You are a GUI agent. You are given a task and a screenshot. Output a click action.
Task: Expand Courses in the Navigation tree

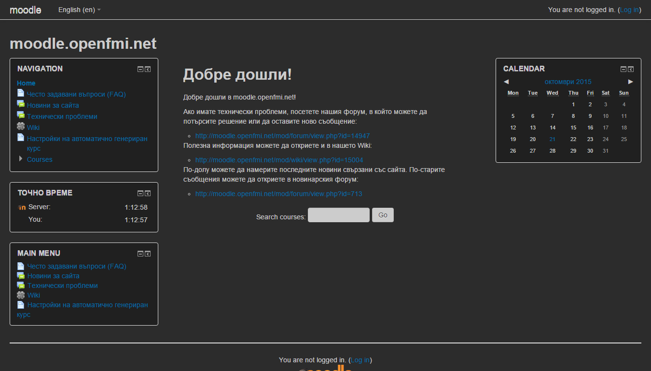click(20, 158)
